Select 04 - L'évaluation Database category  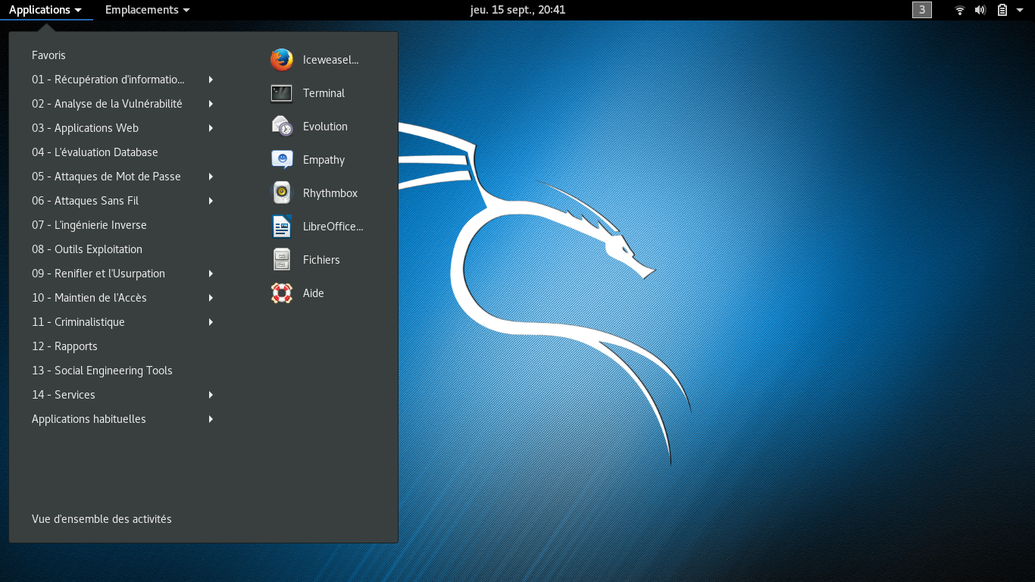(95, 152)
